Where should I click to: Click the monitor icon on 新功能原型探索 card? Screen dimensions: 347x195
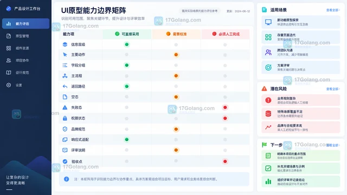[268, 22]
